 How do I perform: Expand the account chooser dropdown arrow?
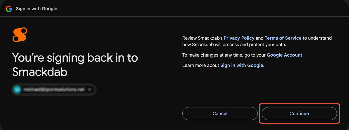pyautogui.click(x=89, y=90)
